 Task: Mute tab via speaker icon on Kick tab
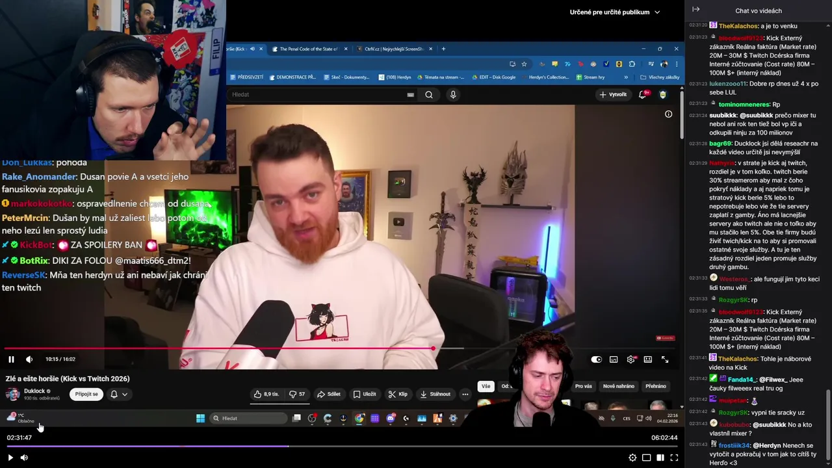tap(252, 49)
